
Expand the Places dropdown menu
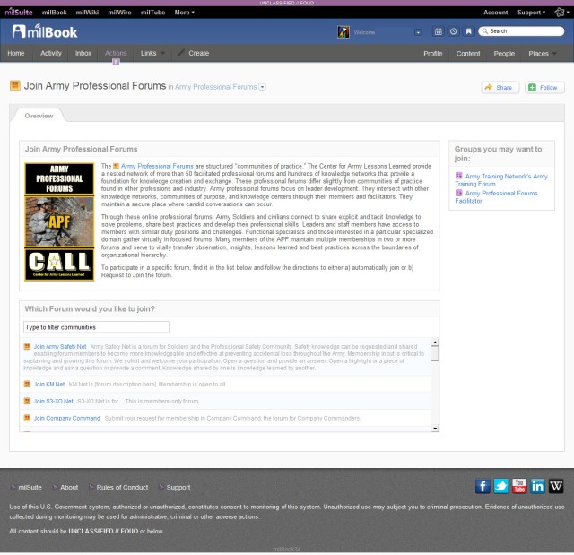pyautogui.click(x=543, y=54)
